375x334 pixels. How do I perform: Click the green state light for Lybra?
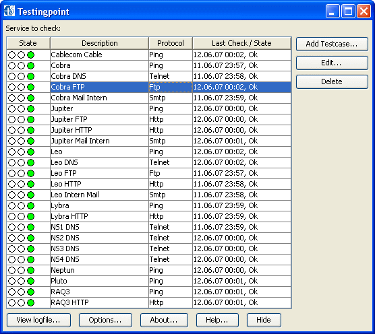(x=30, y=205)
